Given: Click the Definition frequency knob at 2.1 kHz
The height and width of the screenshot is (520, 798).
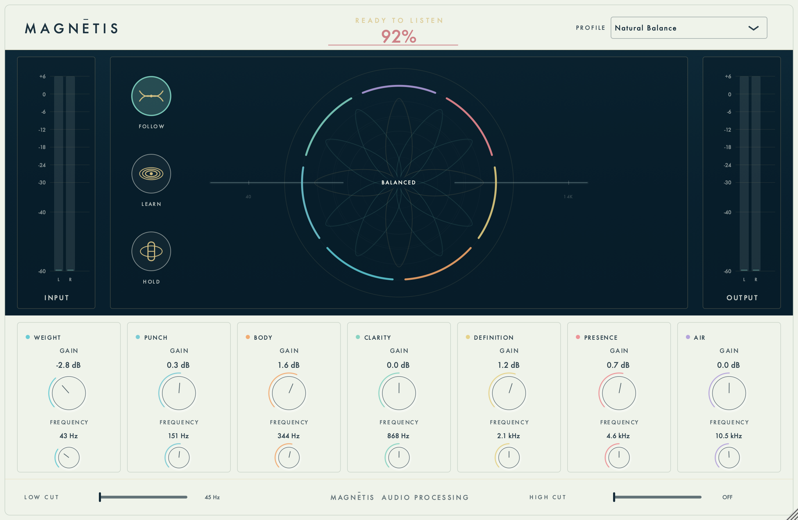Looking at the screenshot, I should [x=509, y=458].
